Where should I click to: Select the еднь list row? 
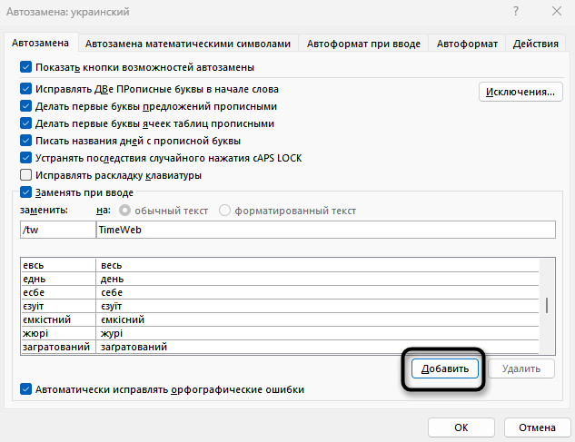pyautogui.click(x=280, y=279)
